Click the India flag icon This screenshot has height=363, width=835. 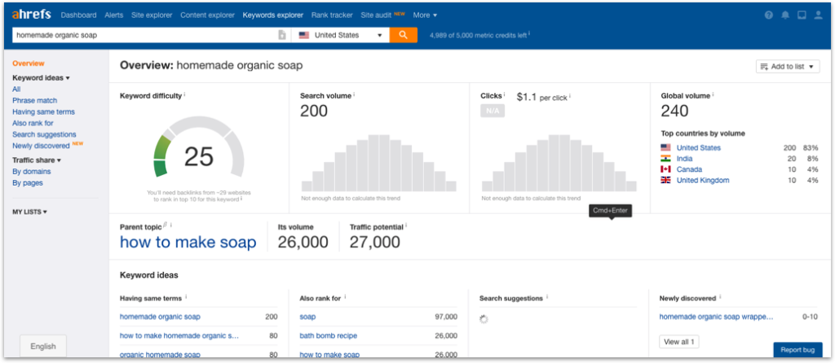(665, 159)
